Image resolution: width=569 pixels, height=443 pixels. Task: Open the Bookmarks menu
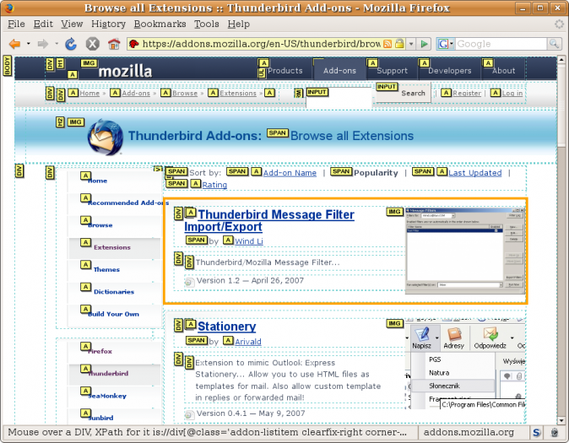pyautogui.click(x=160, y=24)
